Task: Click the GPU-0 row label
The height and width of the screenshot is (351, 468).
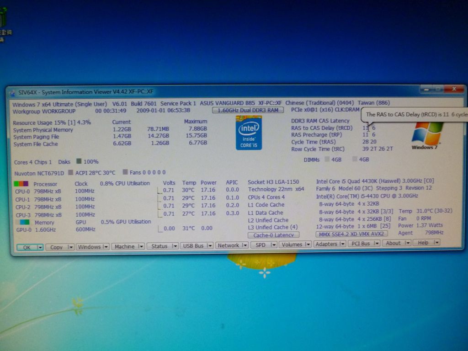Action: click(24, 230)
